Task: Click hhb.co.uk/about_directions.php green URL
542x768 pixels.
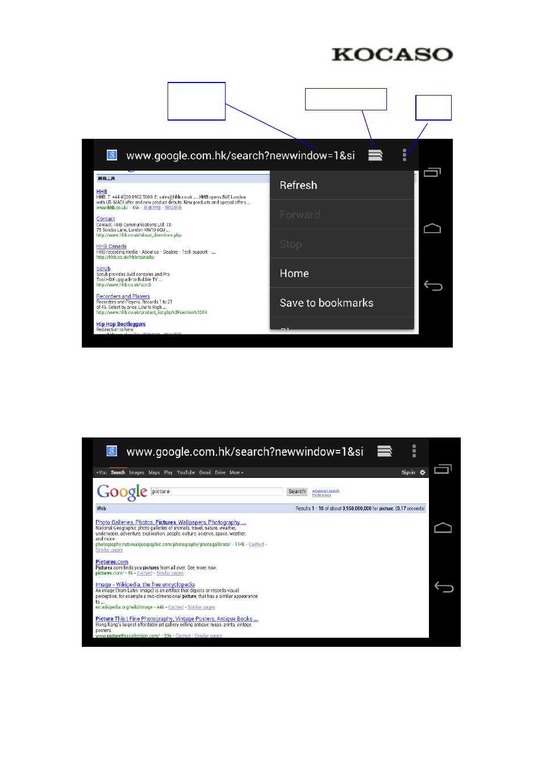Action: point(139,235)
